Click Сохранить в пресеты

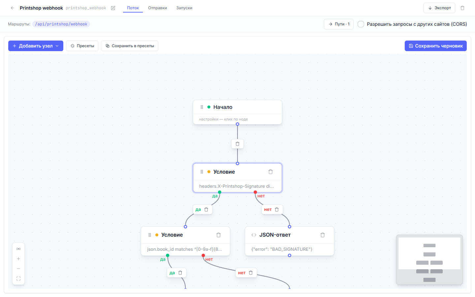click(x=130, y=46)
